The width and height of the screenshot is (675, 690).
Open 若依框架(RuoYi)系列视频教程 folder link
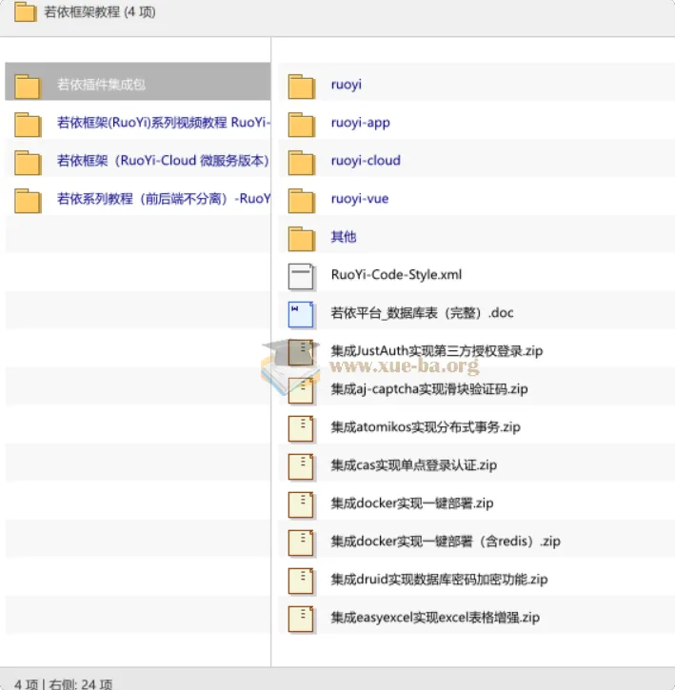point(163,123)
